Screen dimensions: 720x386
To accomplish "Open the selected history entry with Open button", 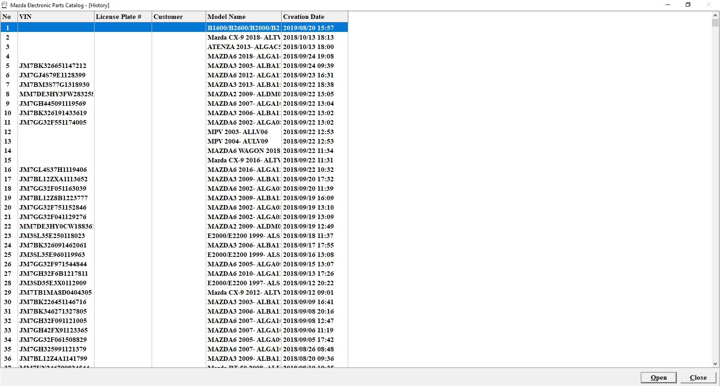I will pyautogui.click(x=658, y=377).
